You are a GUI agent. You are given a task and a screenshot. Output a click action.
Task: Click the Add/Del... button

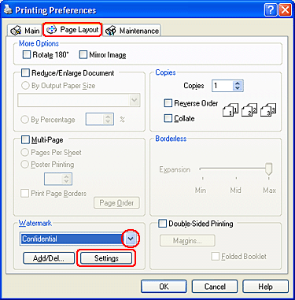49,258
